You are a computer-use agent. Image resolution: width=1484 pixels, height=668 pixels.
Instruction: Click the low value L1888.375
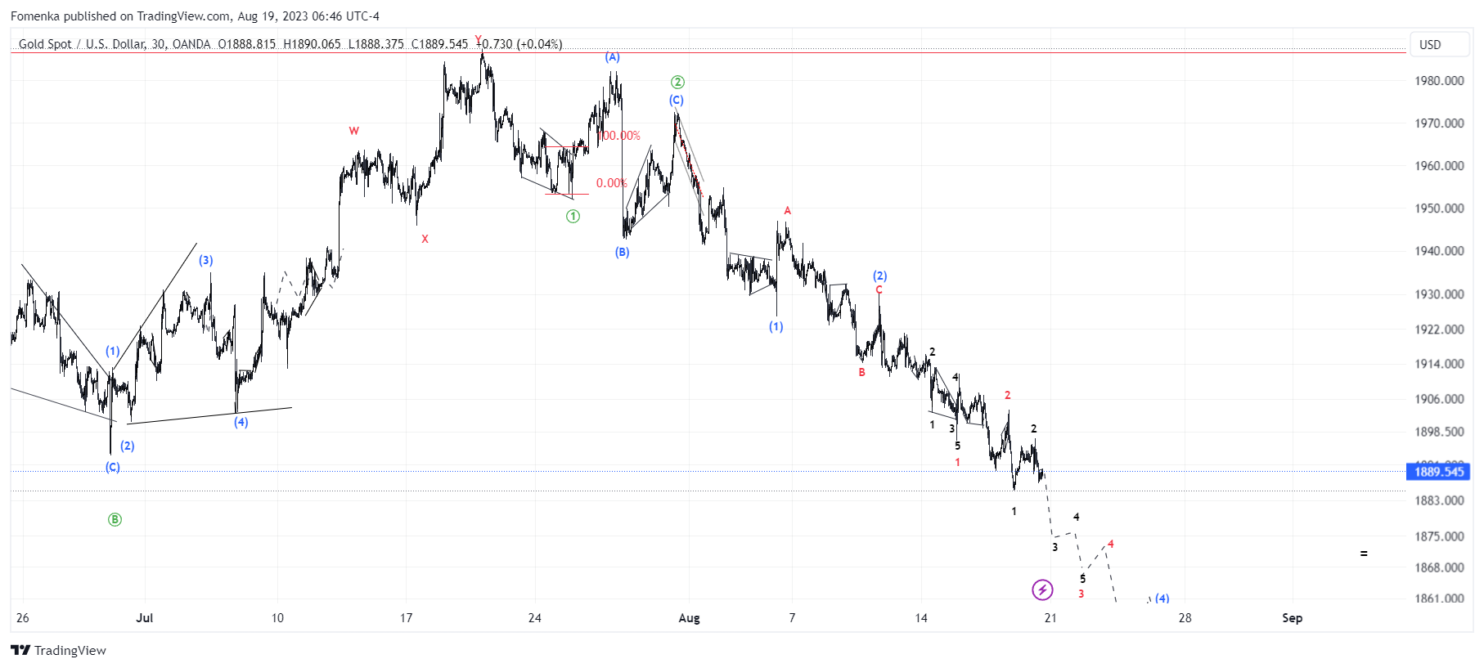[376, 44]
